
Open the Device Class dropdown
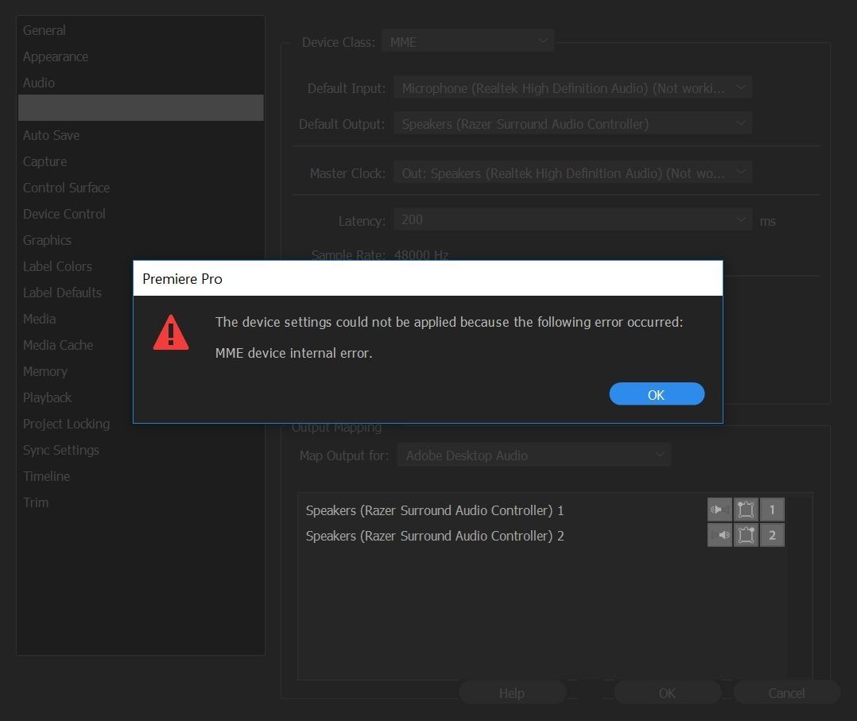(x=467, y=42)
